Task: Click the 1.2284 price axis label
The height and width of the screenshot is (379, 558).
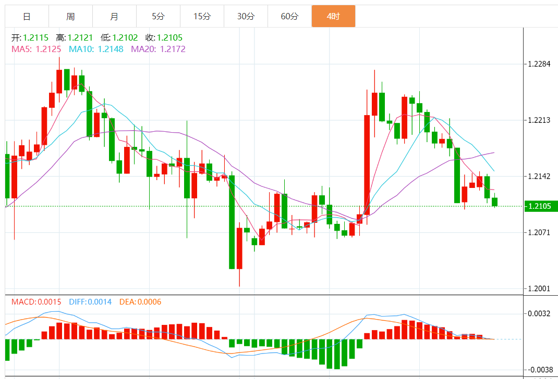Action: [x=539, y=64]
